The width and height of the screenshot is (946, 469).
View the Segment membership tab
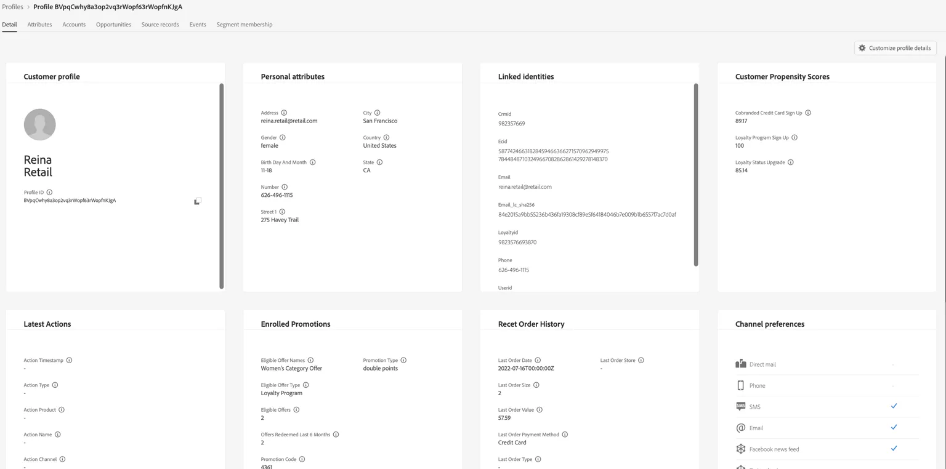coord(245,25)
